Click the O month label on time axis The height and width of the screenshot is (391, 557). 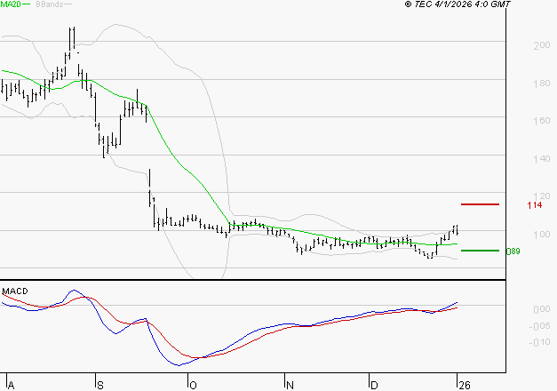[193, 386]
